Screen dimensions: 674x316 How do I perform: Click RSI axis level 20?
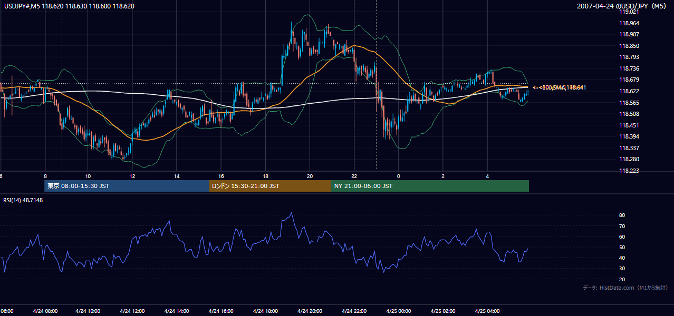coord(622,279)
